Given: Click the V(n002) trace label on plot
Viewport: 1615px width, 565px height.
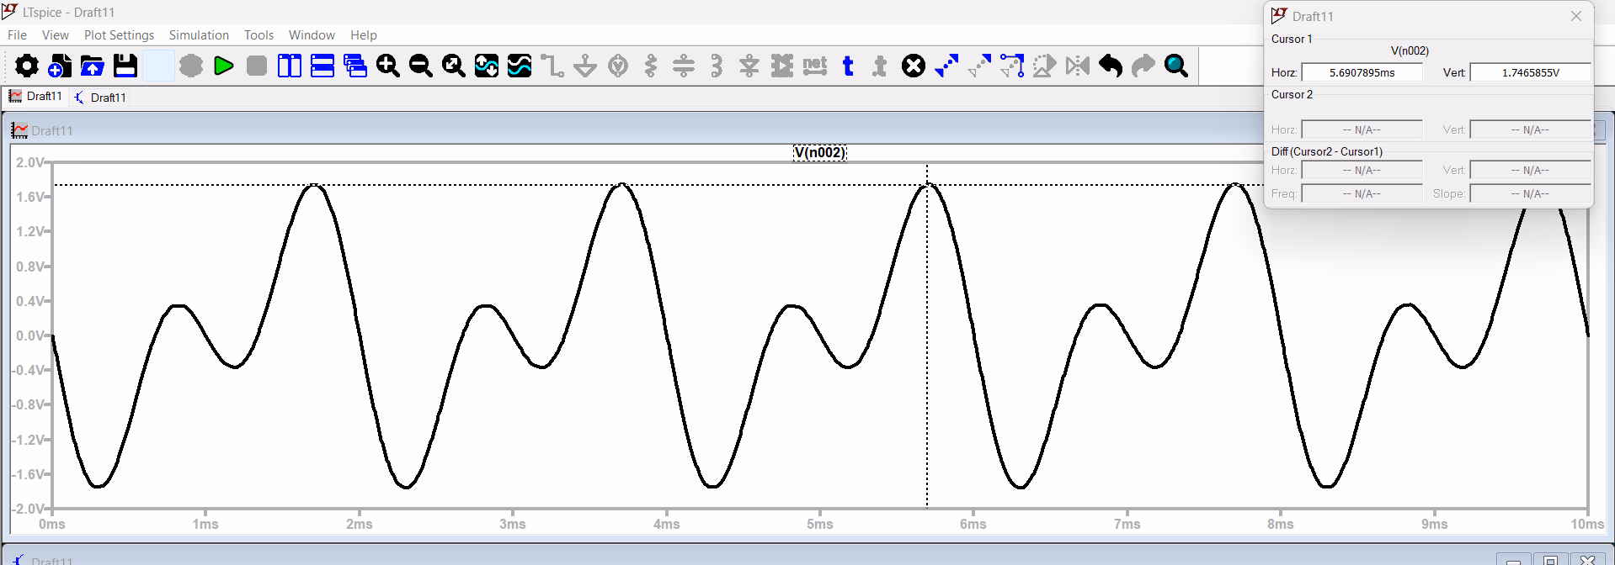Looking at the screenshot, I should coord(819,152).
